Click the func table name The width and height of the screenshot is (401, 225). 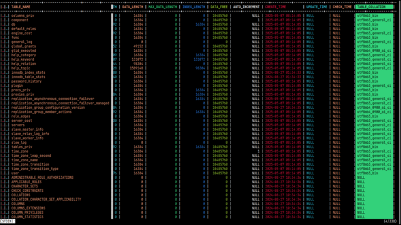point(15,37)
